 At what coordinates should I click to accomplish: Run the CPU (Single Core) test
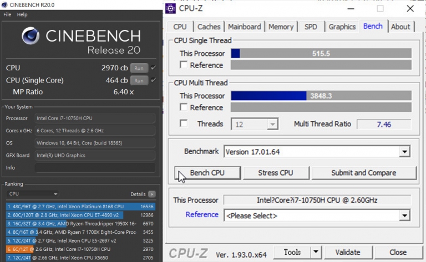tap(139, 80)
